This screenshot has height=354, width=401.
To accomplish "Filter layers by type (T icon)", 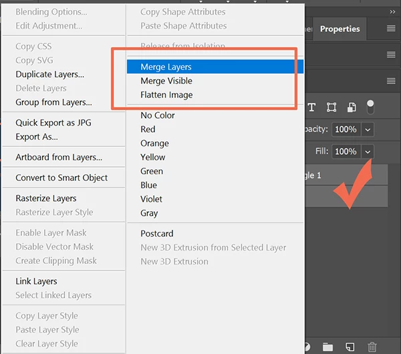I will coord(311,107).
